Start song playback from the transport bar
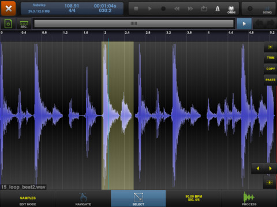277x207 pixels. coord(149,9)
